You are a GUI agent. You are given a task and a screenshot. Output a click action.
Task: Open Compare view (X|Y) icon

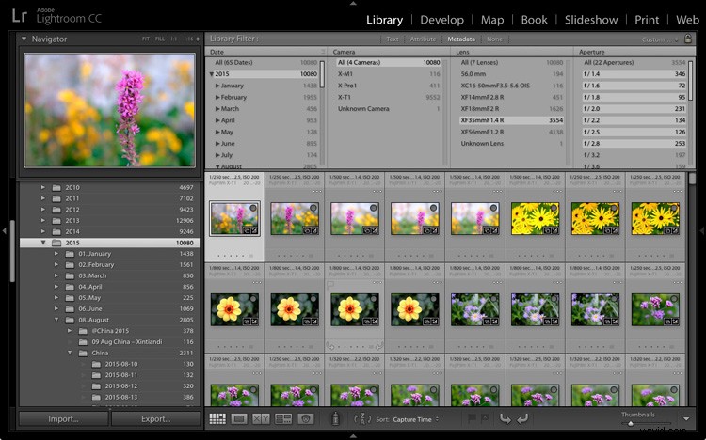[x=261, y=419]
